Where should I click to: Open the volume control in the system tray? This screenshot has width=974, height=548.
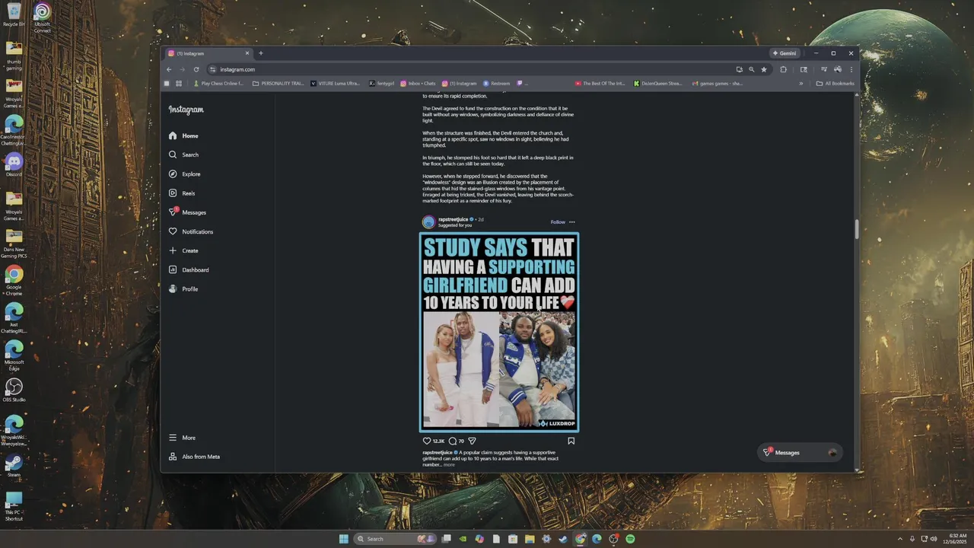[934, 539]
